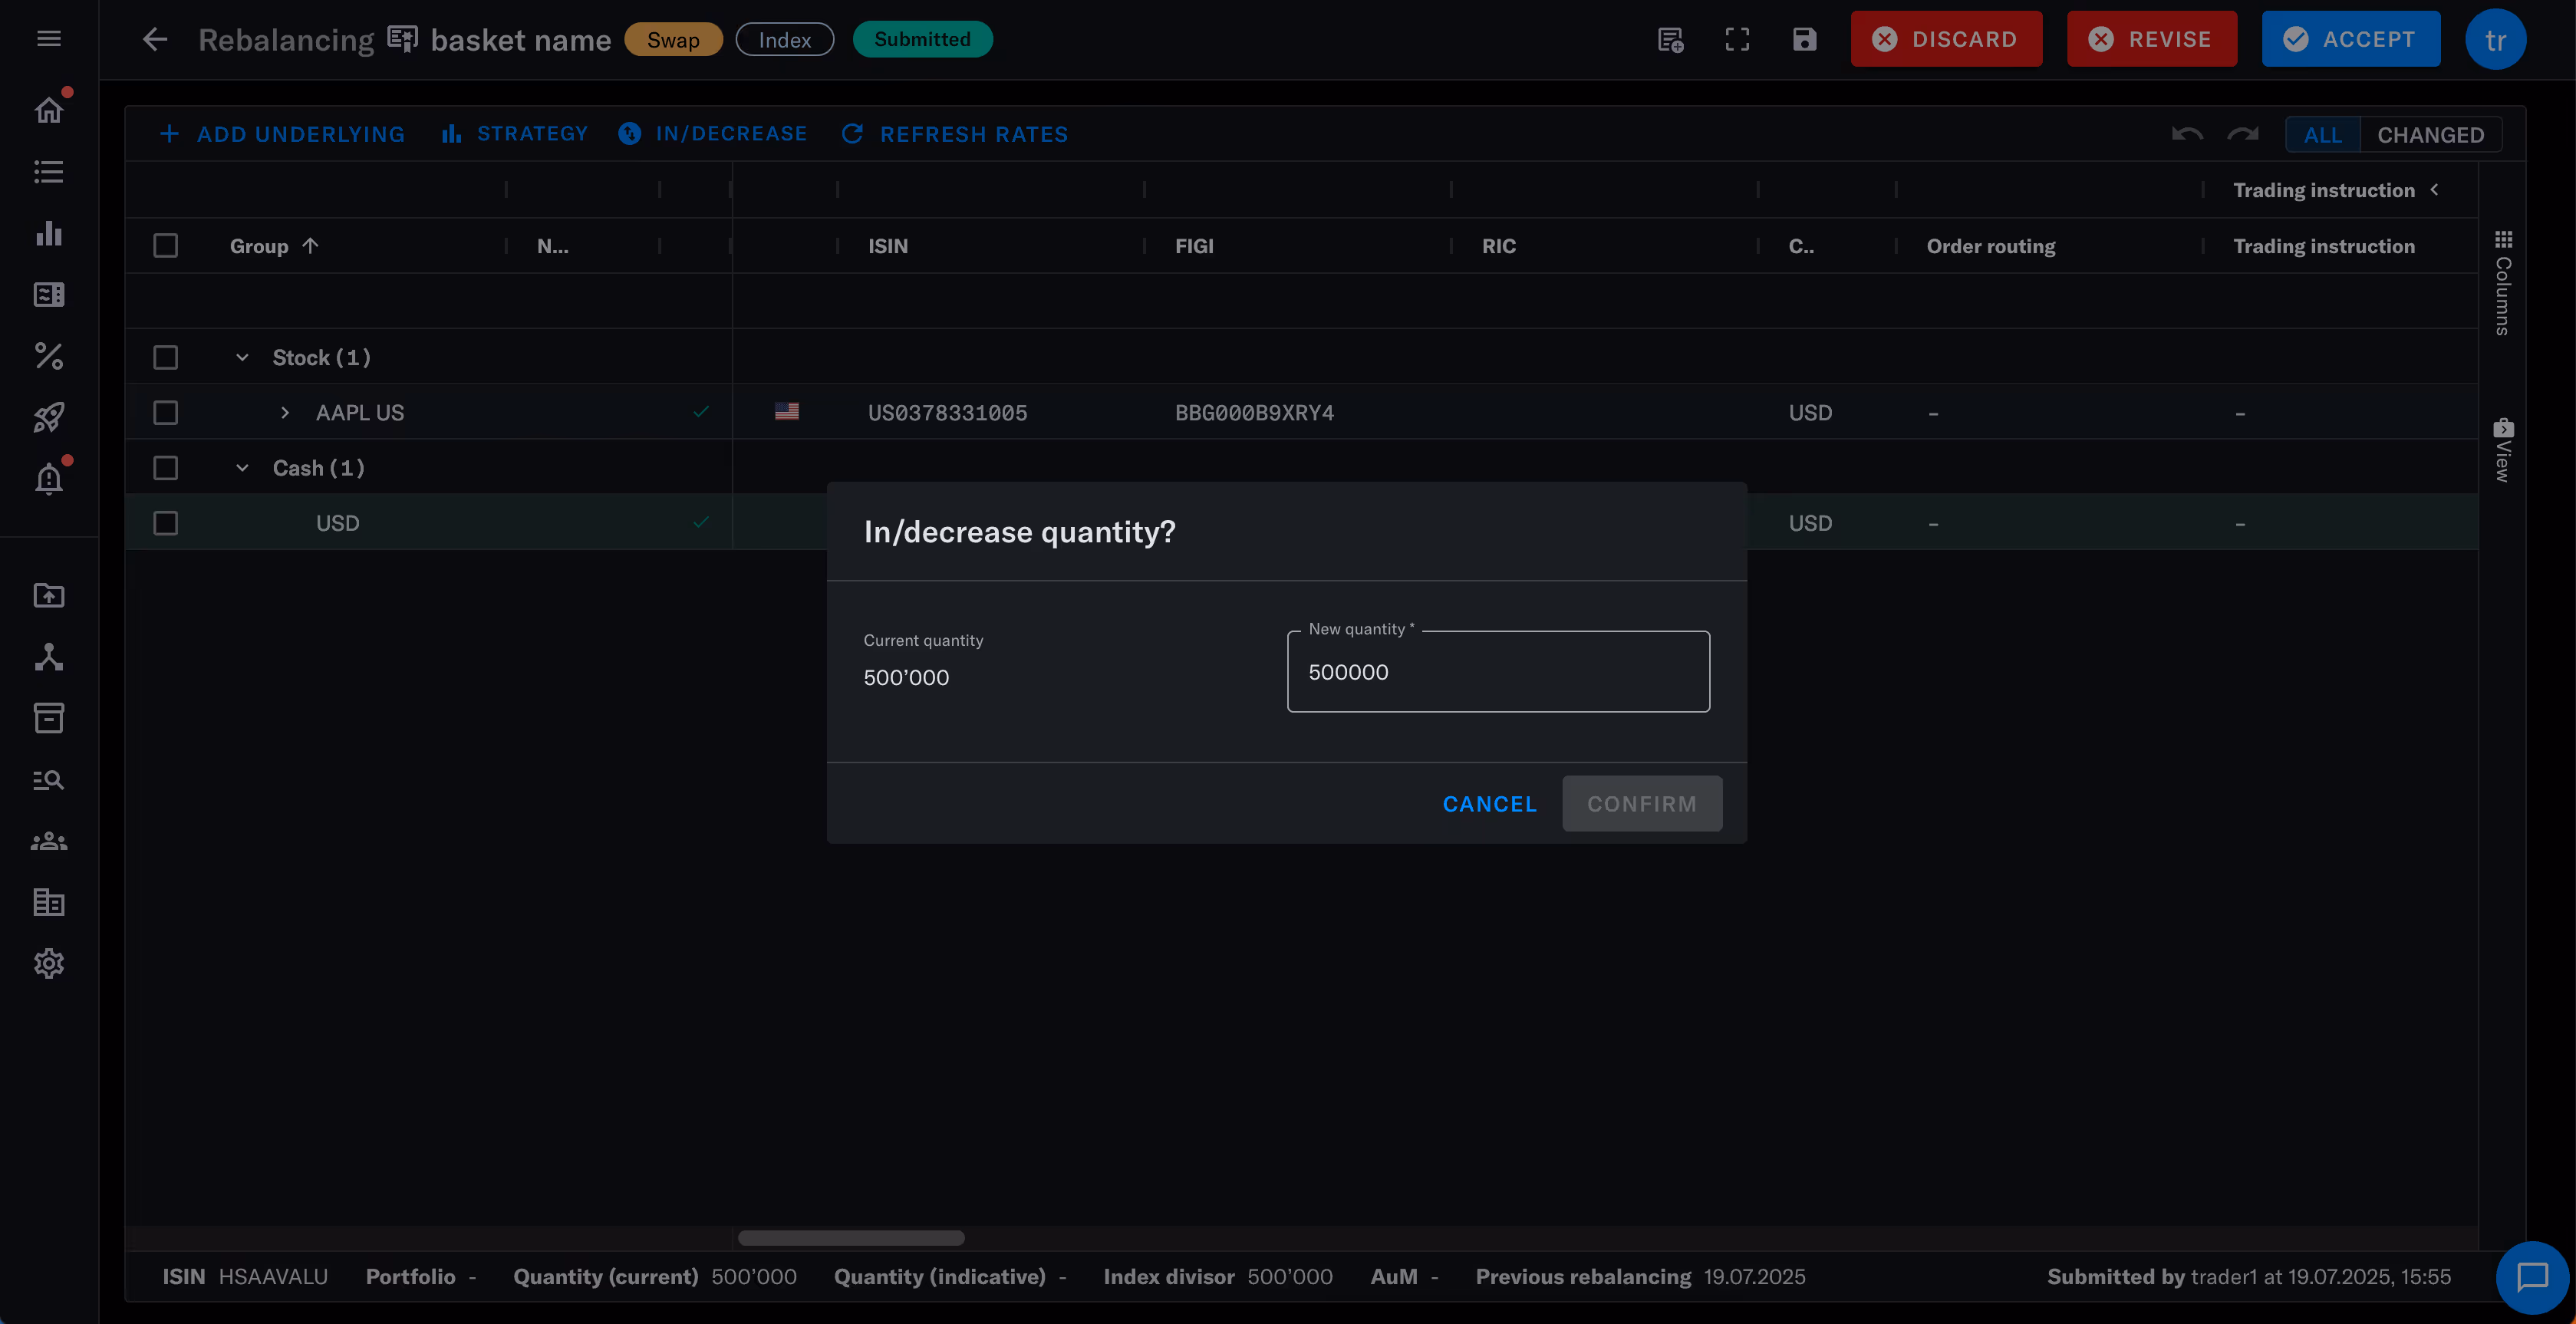
Task: Switch filter to CHANGED
Action: tap(2430, 135)
